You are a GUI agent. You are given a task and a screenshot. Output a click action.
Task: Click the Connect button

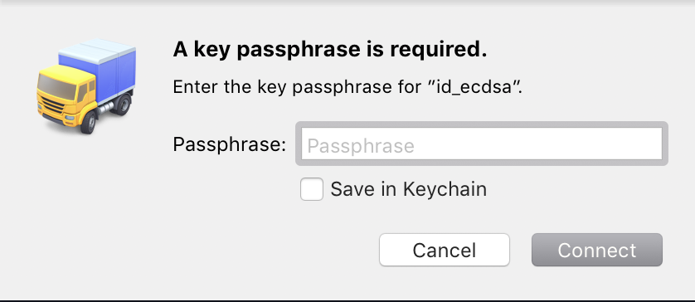597,250
